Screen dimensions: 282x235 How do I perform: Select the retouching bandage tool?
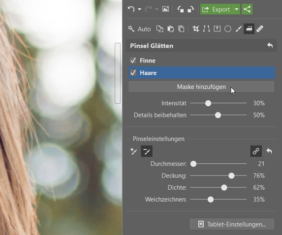click(260, 29)
